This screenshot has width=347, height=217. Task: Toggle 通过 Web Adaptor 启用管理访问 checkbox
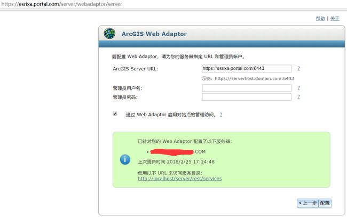pos(115,114)
